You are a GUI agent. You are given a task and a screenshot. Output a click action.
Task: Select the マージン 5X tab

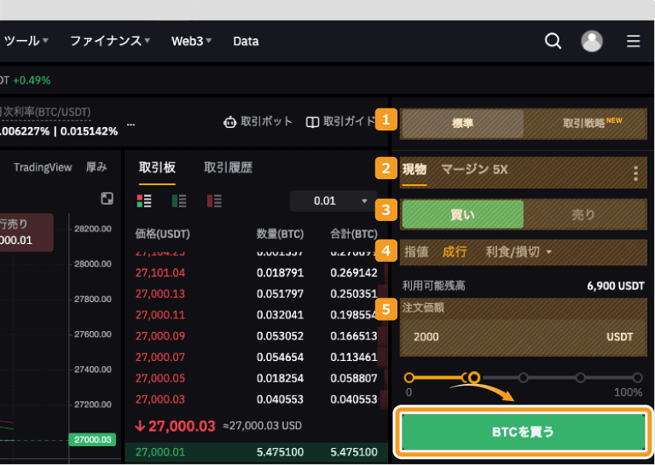[x=474, y=170]
